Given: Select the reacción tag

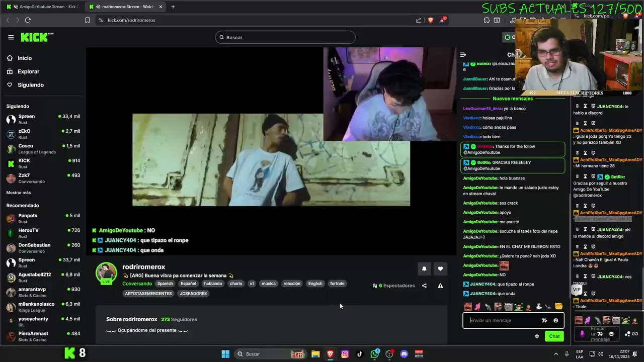Looking at the screenshot, I should coord(292,284).
